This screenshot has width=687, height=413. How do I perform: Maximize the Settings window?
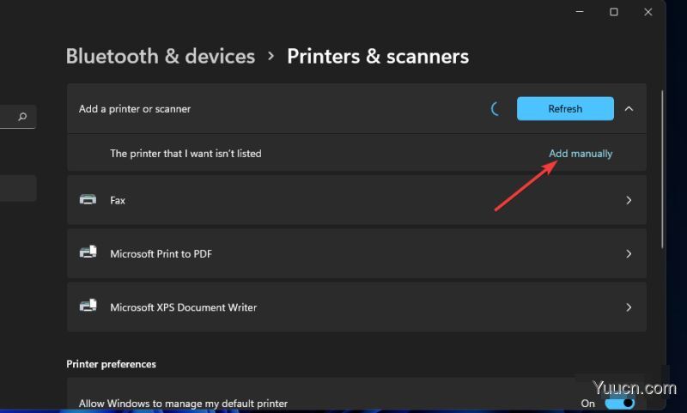[x=614, y=12]
